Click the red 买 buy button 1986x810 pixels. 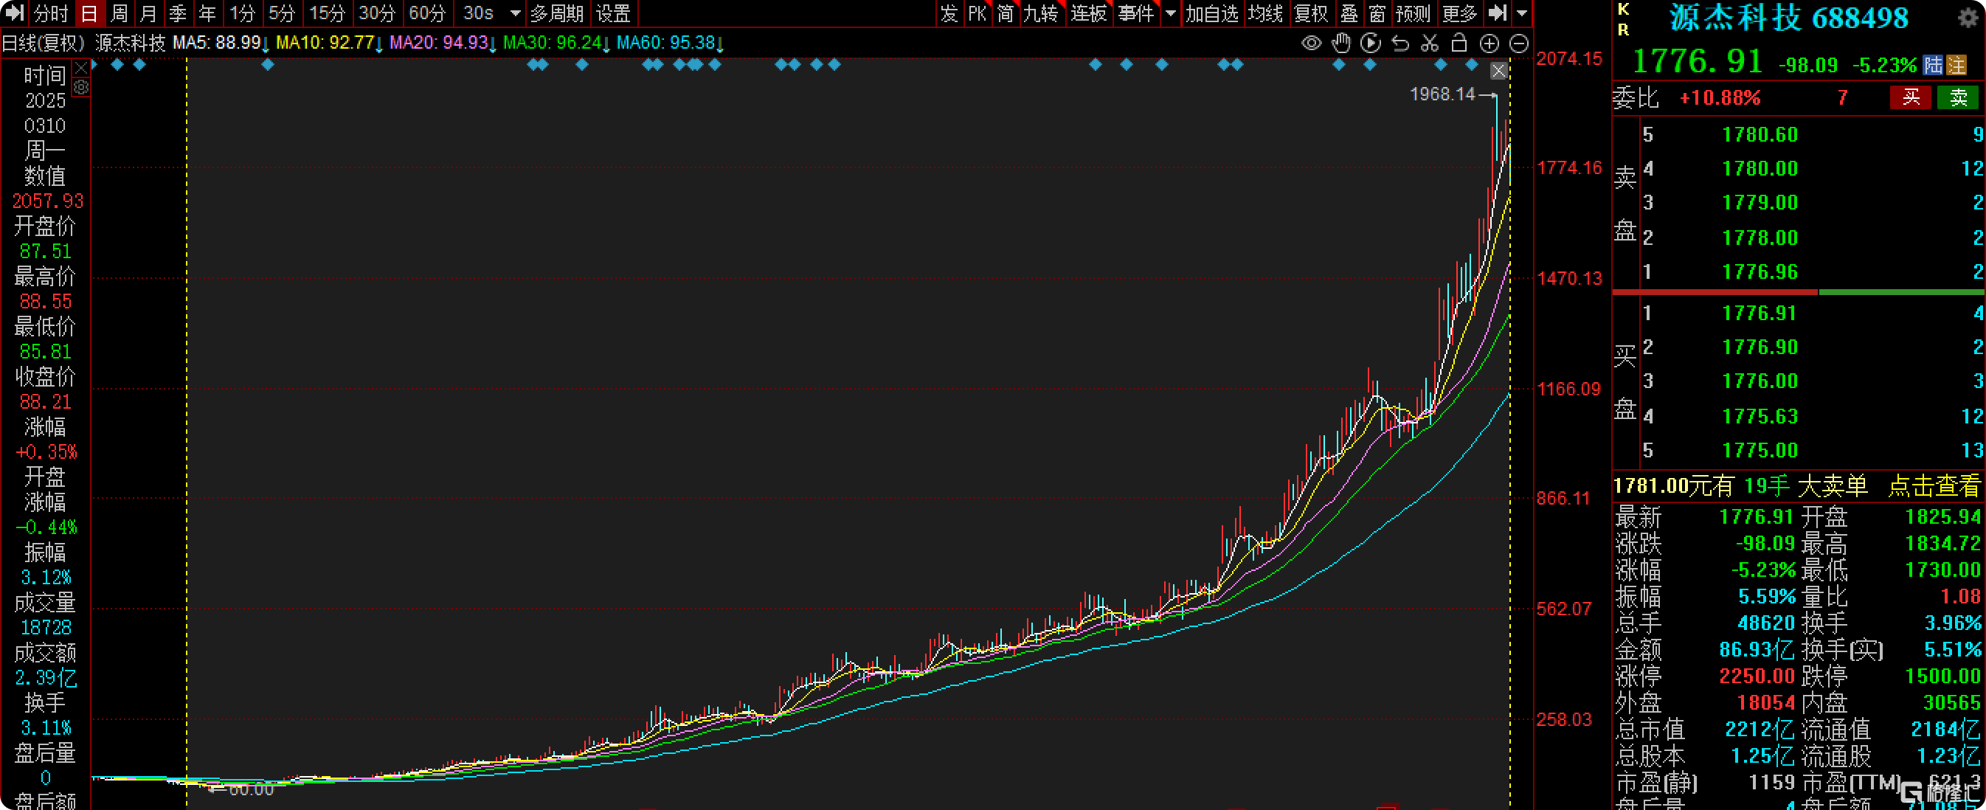1911,97
